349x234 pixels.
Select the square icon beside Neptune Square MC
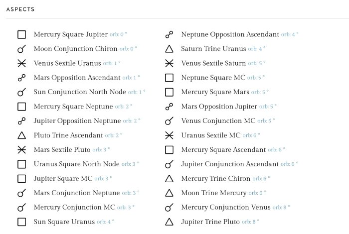point(169,78)
